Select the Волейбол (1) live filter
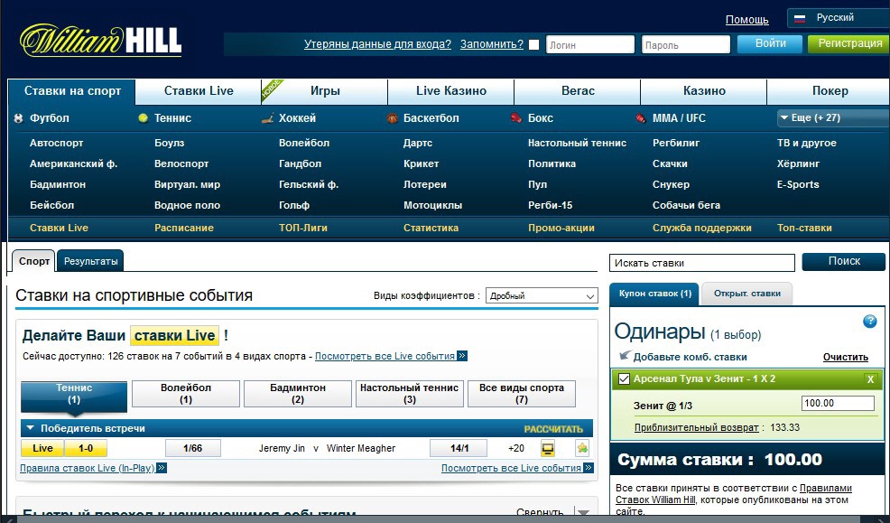This screenshot has width=890, height=523. [186, 394]
